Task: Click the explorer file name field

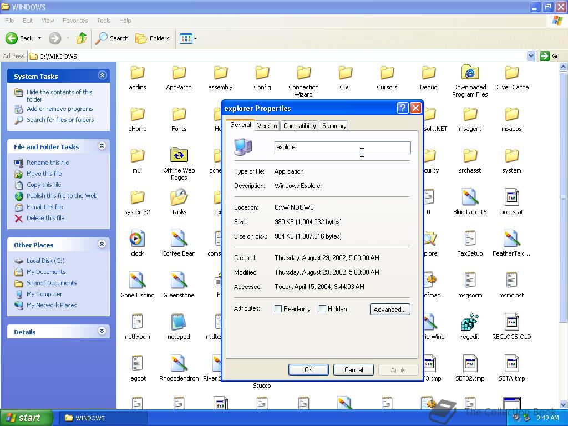Action: click(x=342, y=148)
